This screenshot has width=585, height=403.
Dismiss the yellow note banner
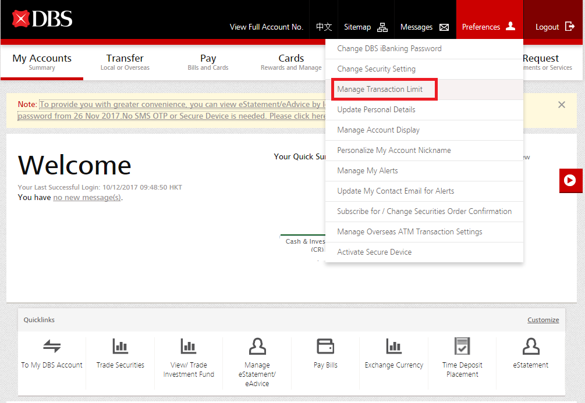click(x=561, y=105)
